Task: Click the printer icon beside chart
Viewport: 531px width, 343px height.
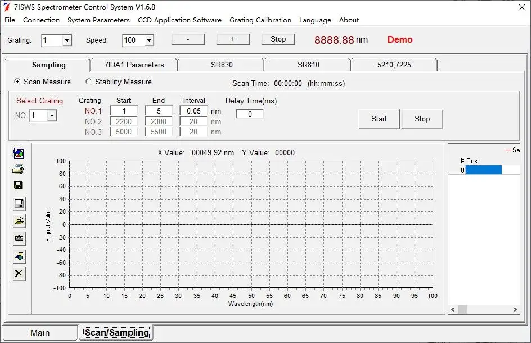Action: 18,169
